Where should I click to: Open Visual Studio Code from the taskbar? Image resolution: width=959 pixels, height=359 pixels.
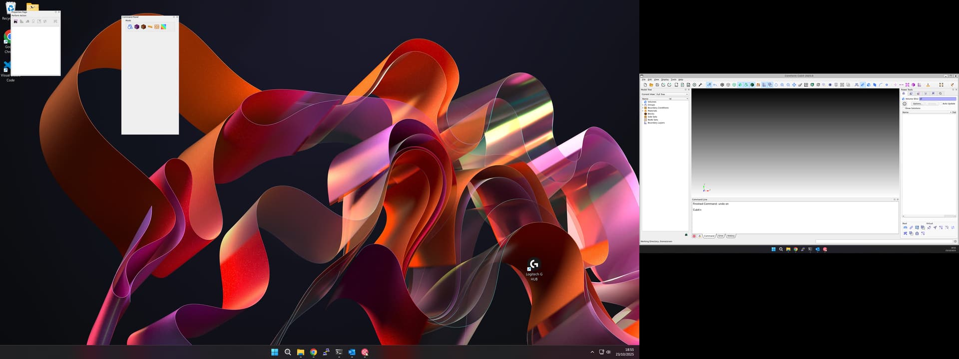coord(352,352)
